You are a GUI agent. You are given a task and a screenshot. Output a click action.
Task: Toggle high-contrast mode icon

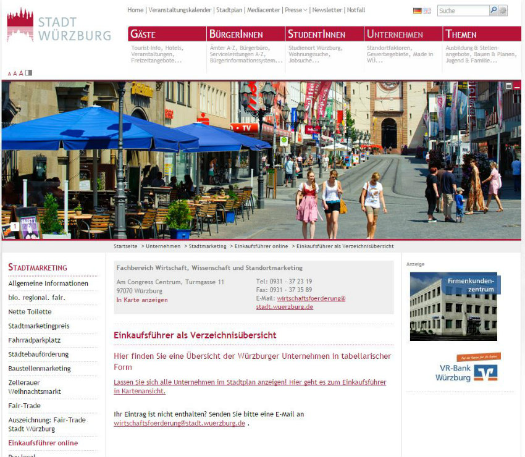pos(29,73)
